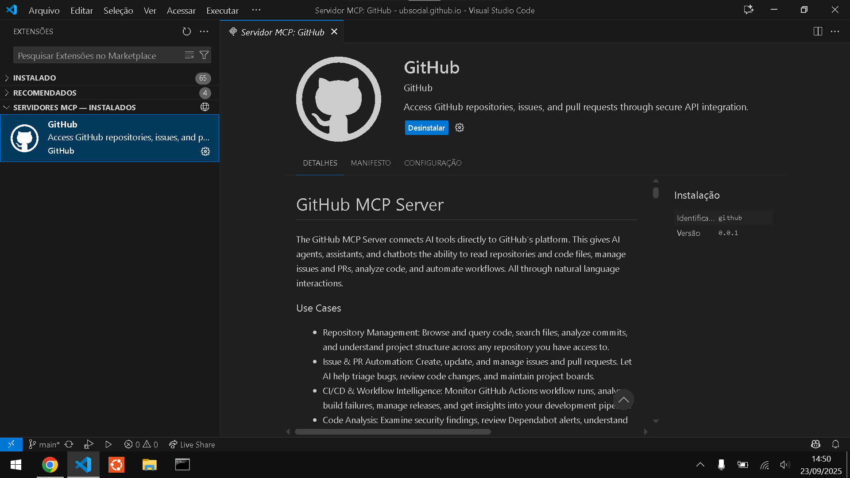Screen dimensions: 850x478
Task: Click the horizontal scrollbar under details
Action: (x=393, y=432)
